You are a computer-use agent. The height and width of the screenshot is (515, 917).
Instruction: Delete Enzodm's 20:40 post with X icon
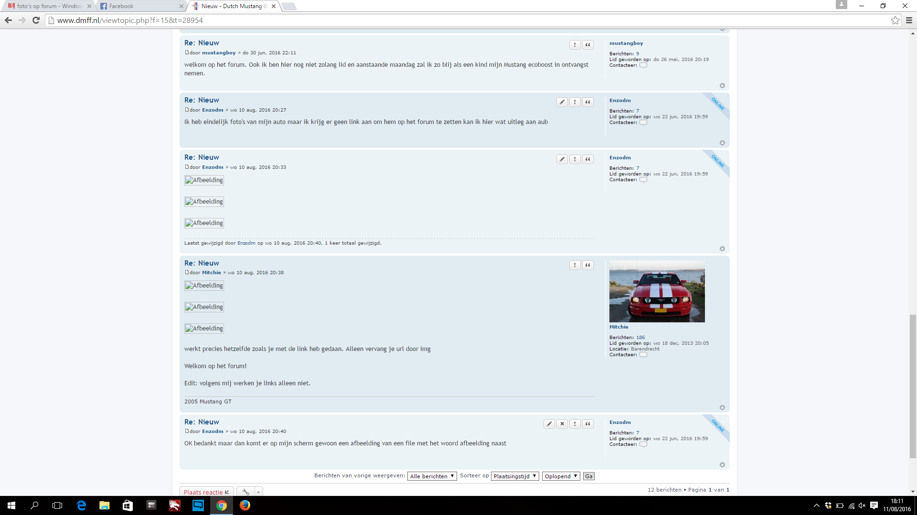pos(562,424)
